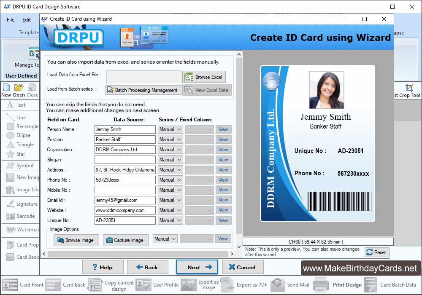Open Organization data source dropdown
This screenshot has width=422, height=295.
pyautogui.click(x=170, y=150)
